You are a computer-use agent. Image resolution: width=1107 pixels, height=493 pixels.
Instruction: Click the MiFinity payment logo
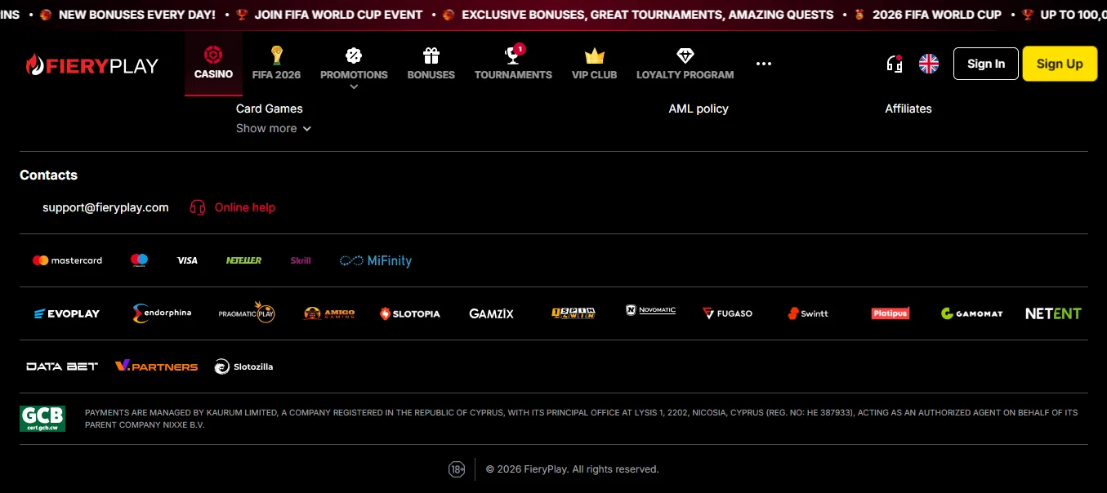click(376, 260)
